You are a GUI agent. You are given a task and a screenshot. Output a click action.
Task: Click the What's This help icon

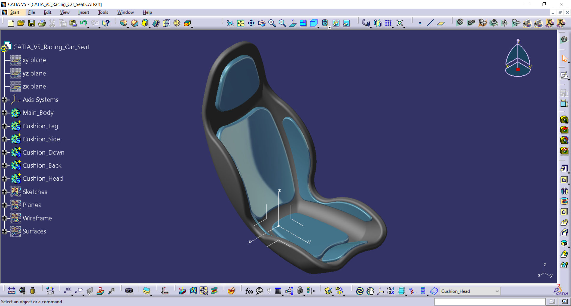pyautogui.click(x=106, y=23)
